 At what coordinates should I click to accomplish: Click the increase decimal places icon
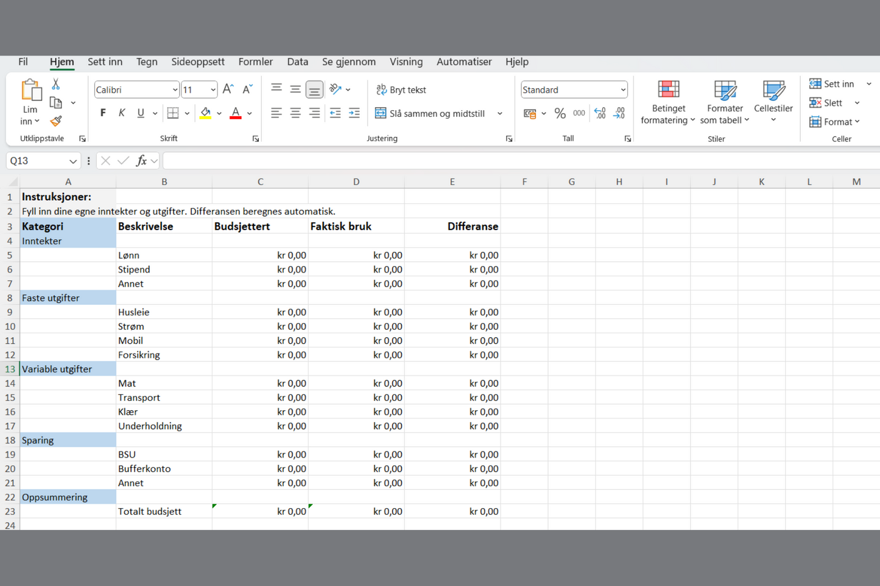point(600,113)
